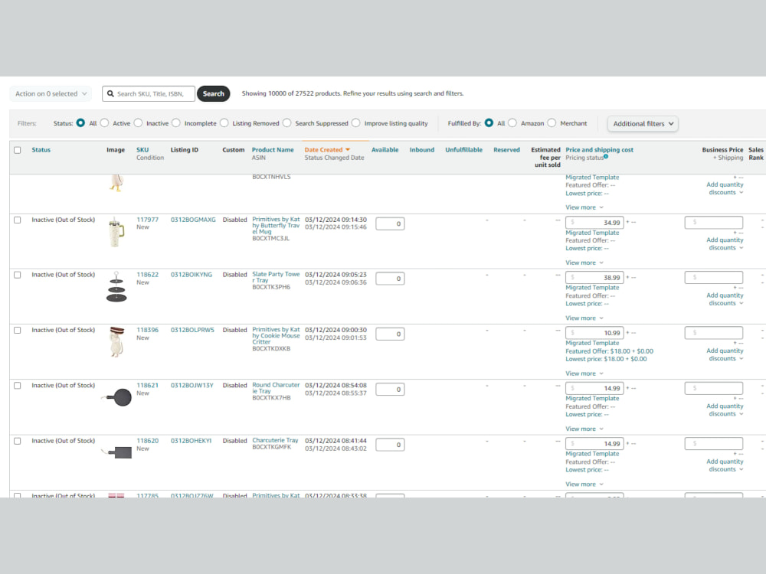Sort by Product Name column header

click(x=273, y=150)
